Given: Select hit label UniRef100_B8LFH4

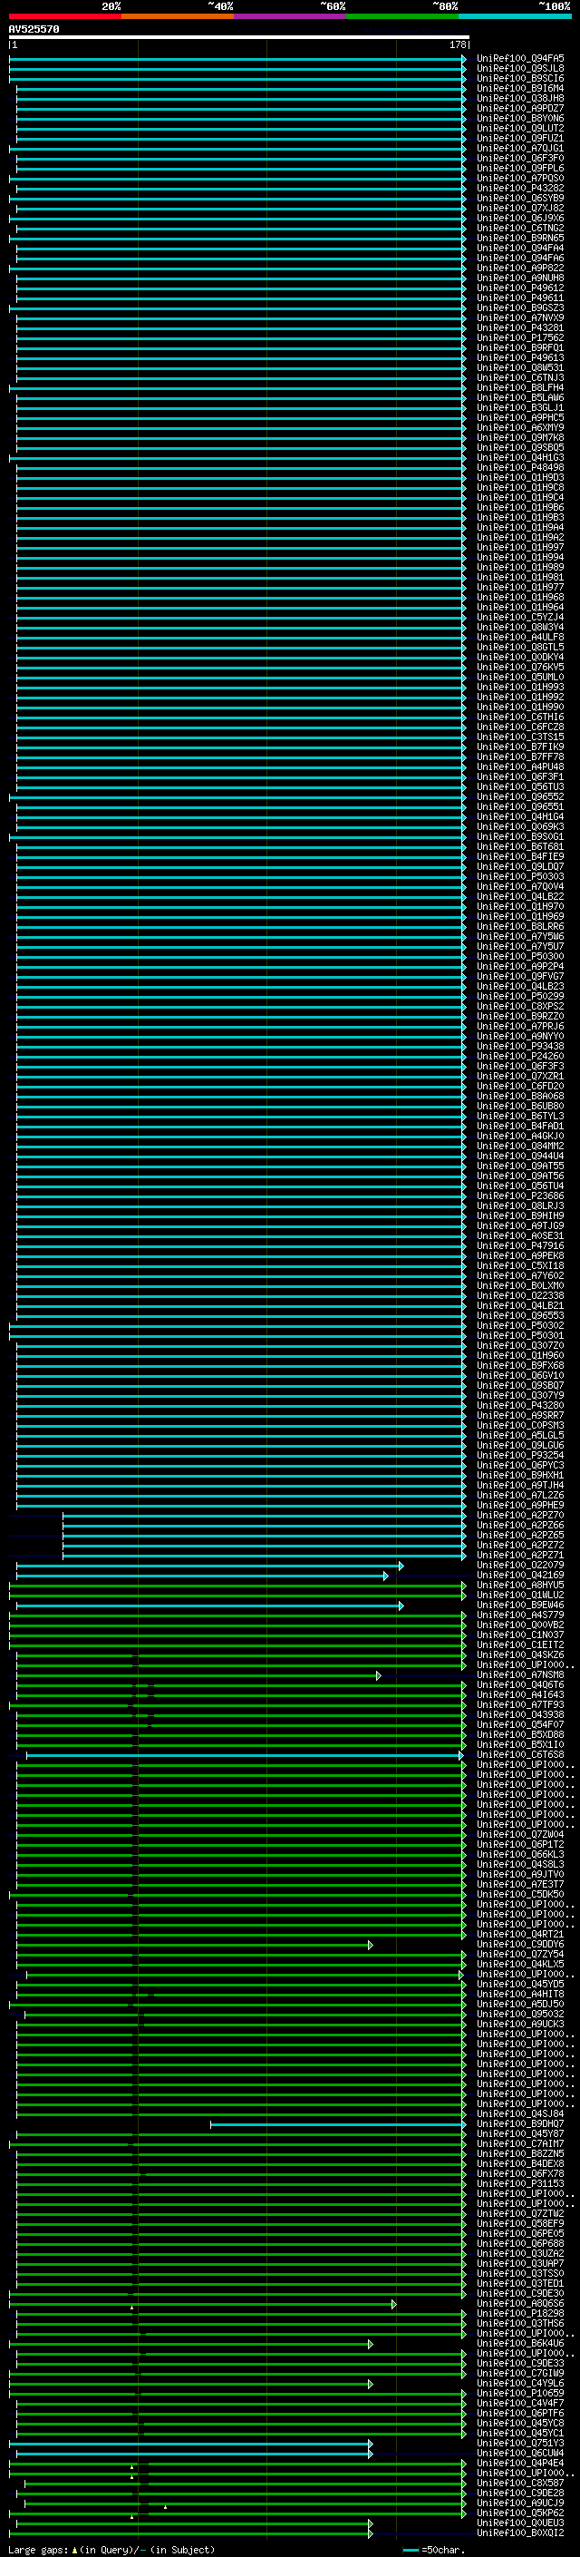Looking at the screenshot, I should (x=520, y=387).
